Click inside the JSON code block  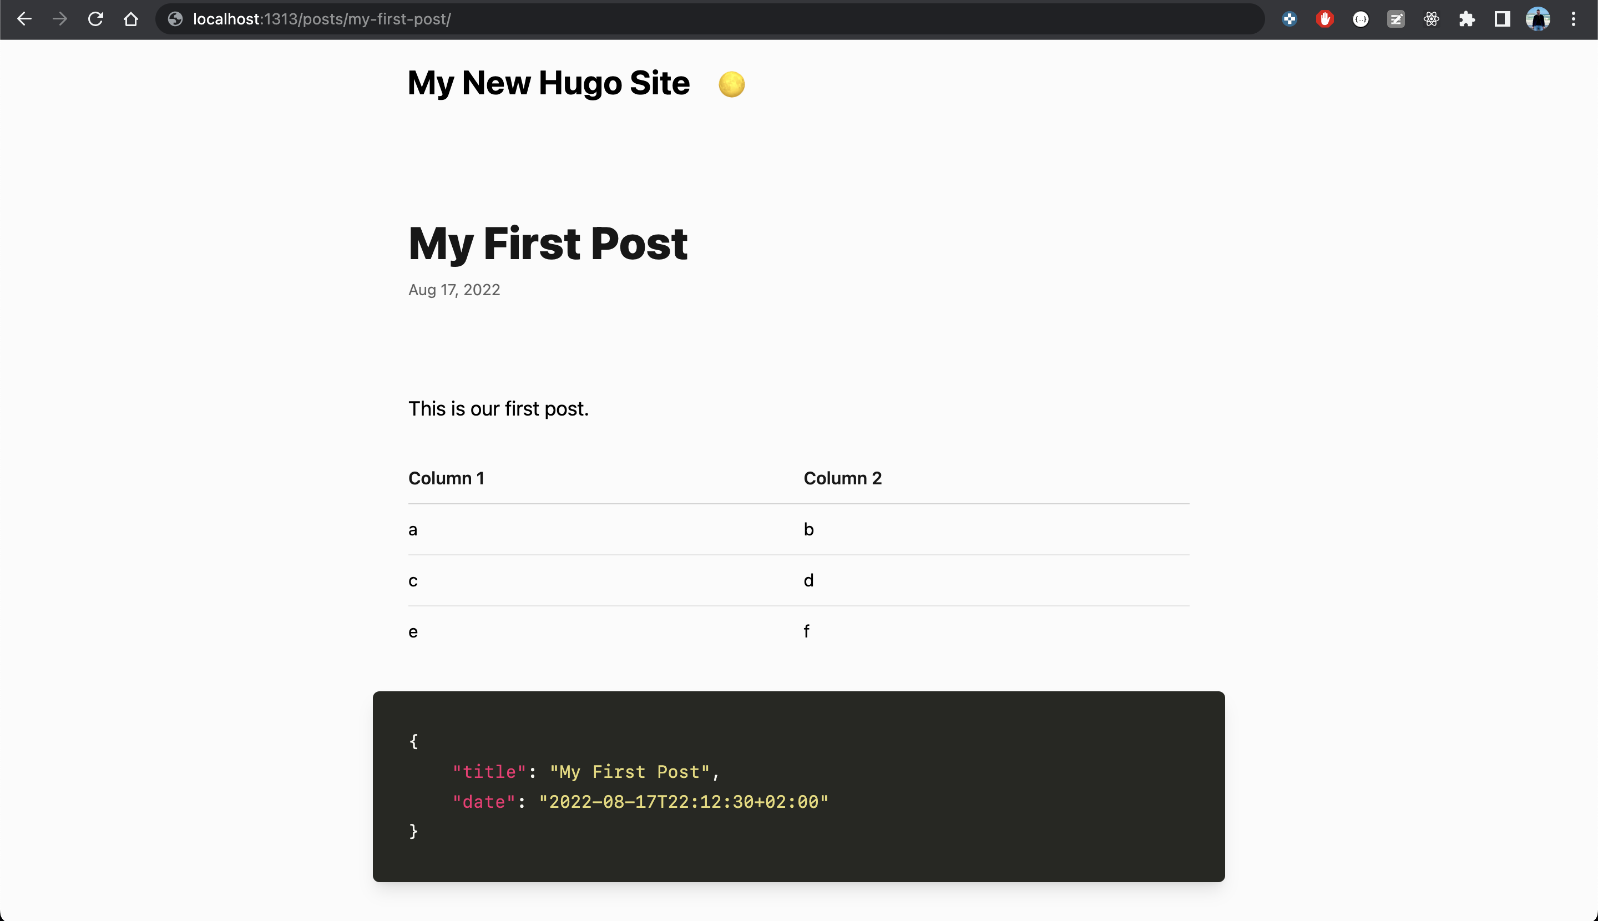click(x=798, y=786)
